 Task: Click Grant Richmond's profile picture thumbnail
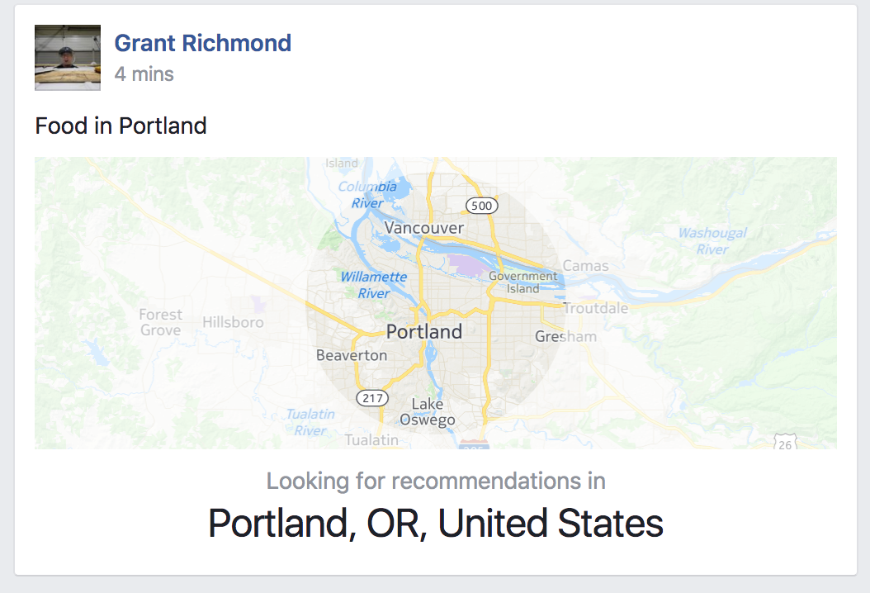point(68,57)
